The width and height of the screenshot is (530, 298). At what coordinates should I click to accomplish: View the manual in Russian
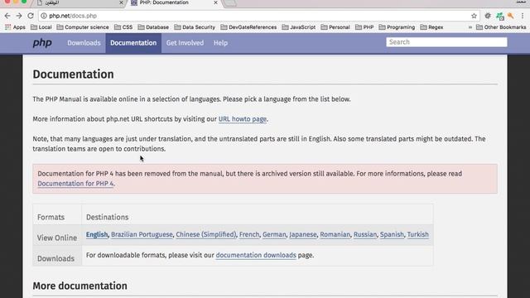tap(365, 234)
